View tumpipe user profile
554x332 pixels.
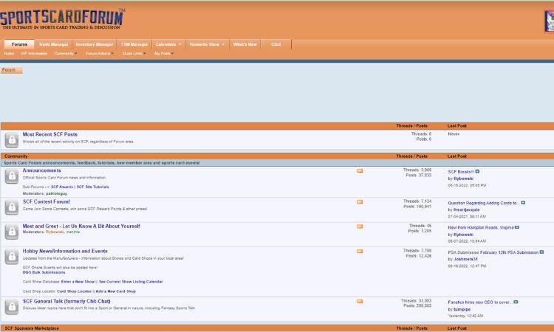pos(462,309)
